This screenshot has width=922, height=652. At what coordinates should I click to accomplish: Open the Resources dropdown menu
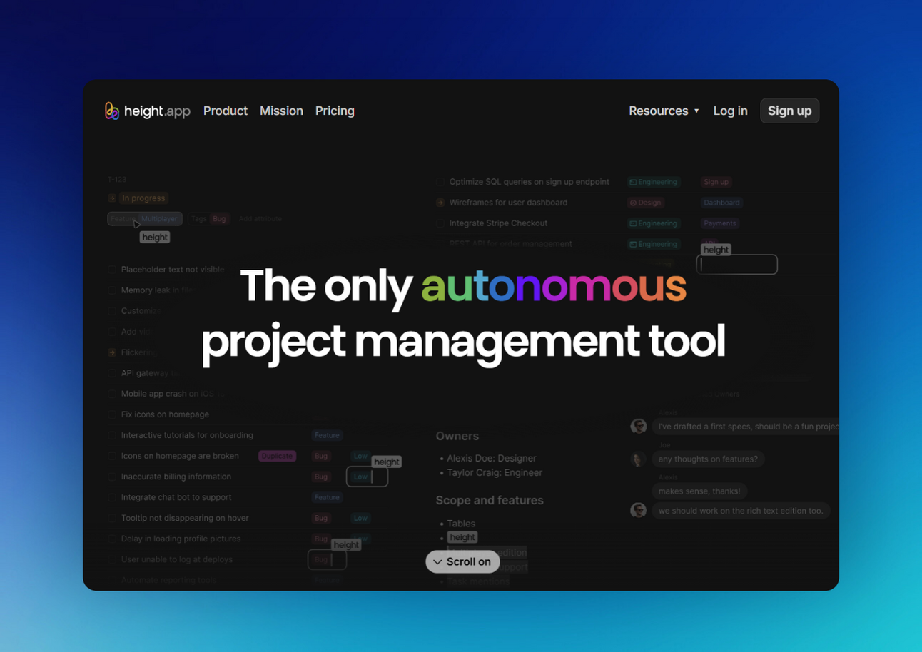[664, 111]
